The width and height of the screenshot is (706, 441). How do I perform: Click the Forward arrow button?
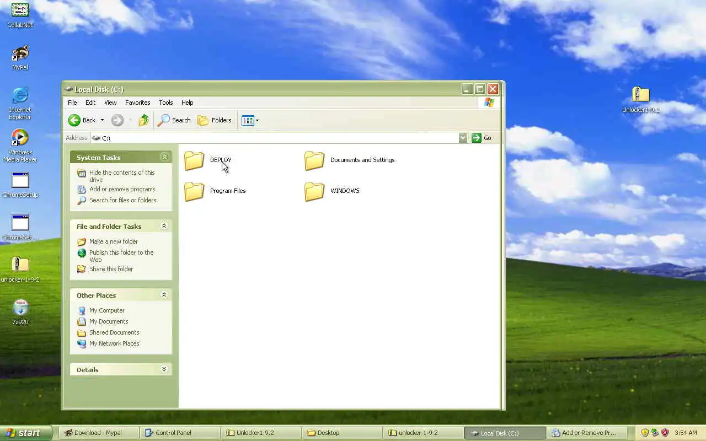[117, 120]
